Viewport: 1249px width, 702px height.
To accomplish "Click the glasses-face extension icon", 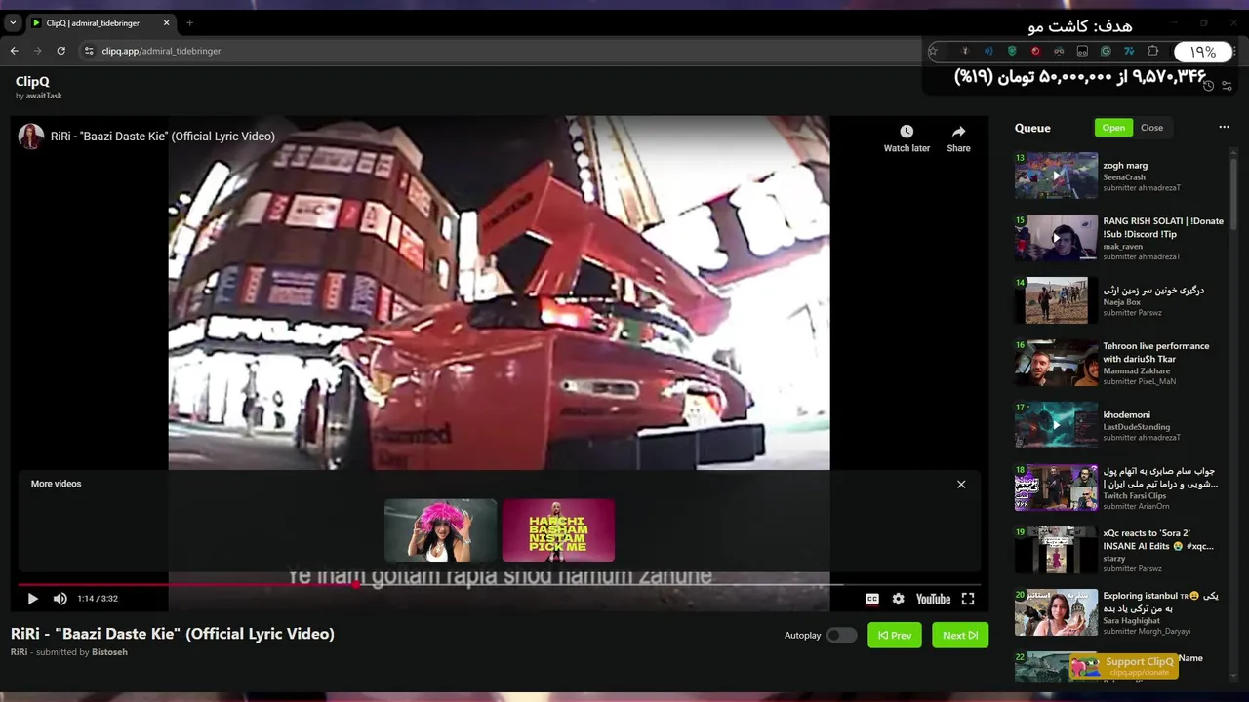I will [x=1059, y=51].
